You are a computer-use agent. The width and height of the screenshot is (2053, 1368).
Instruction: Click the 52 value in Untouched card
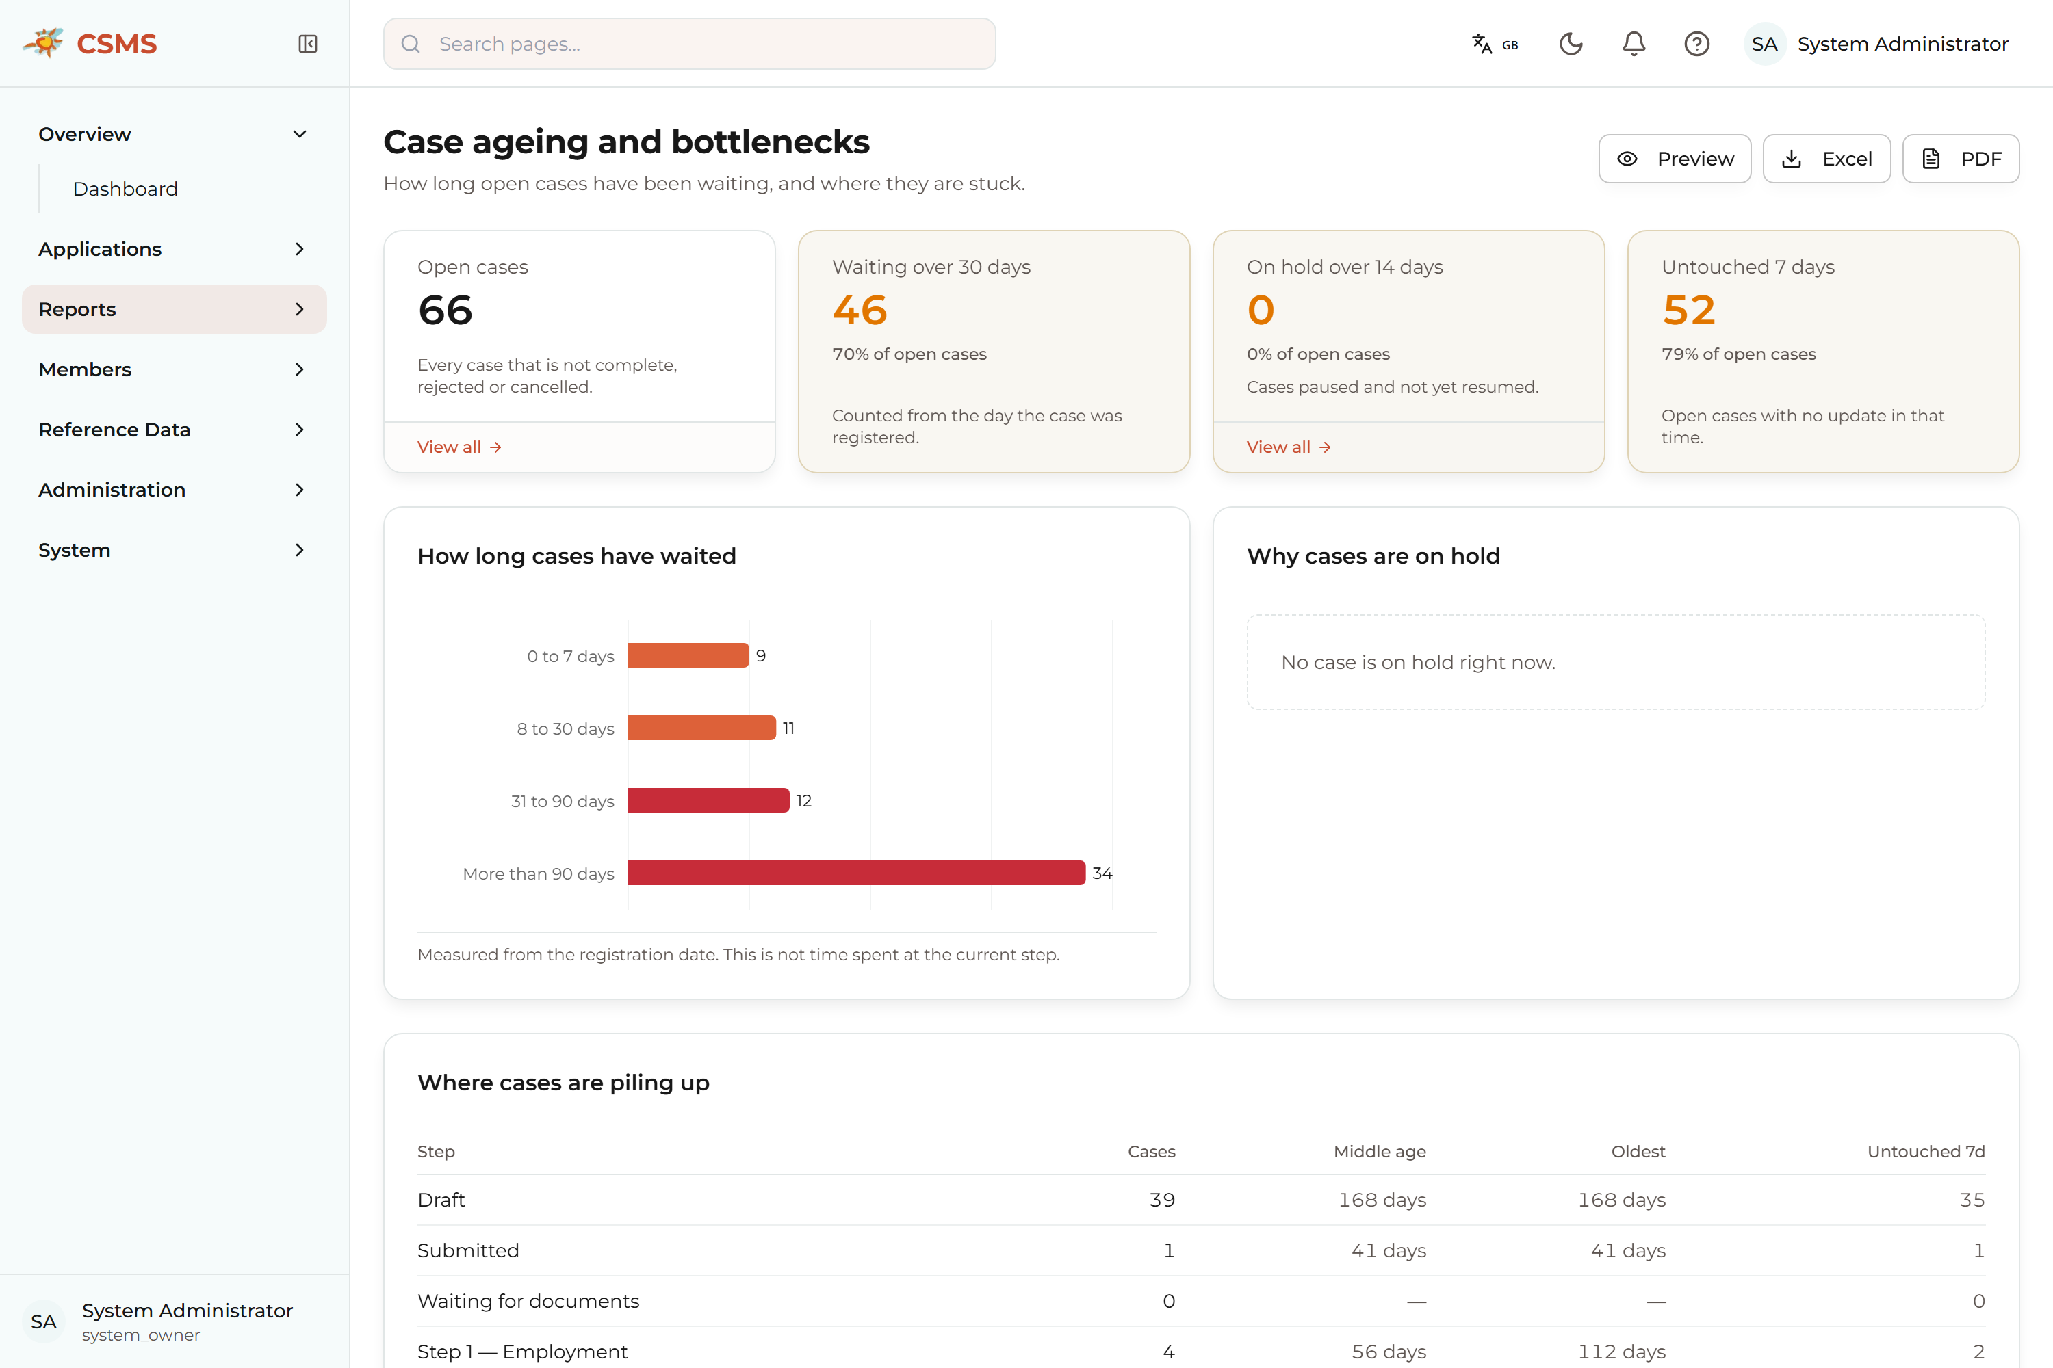1689,310
